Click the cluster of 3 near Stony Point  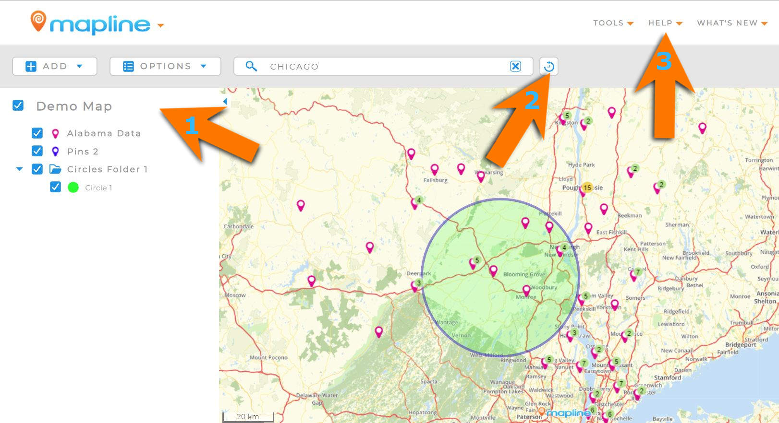(572, 334)
